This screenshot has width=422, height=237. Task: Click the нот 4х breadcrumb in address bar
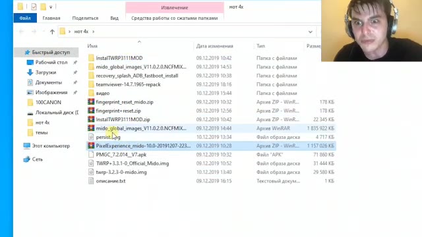tap(81, 32)
